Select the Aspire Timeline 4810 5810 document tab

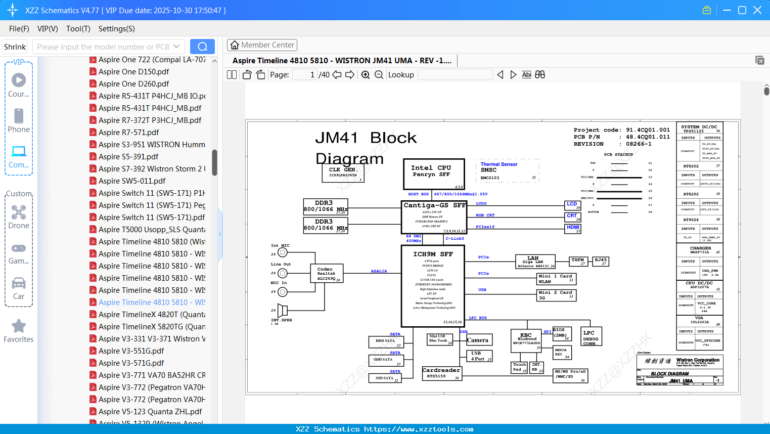click(342, 61)
